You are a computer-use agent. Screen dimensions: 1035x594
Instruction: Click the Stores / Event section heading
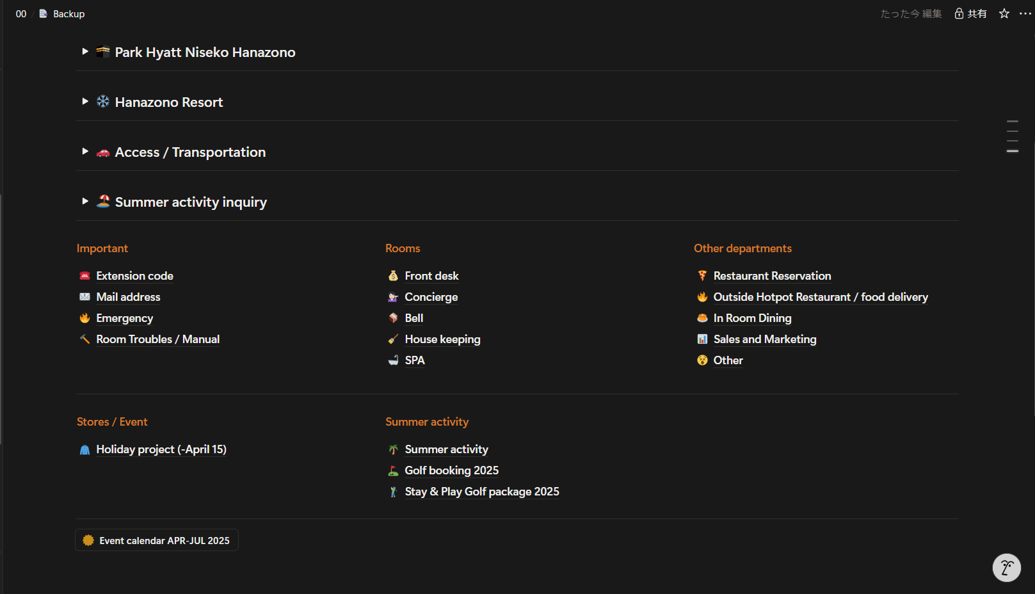112,422
